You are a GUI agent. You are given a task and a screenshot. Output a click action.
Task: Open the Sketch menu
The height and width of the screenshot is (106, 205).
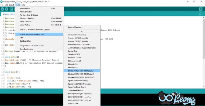pos(11,5)
